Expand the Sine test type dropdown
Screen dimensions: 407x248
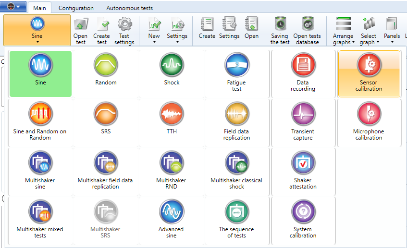tap(37, 30)
